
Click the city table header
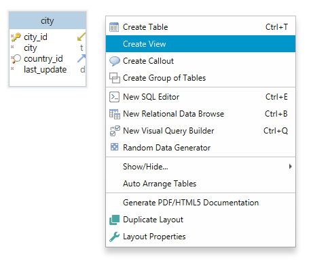(x=48, y=21)
